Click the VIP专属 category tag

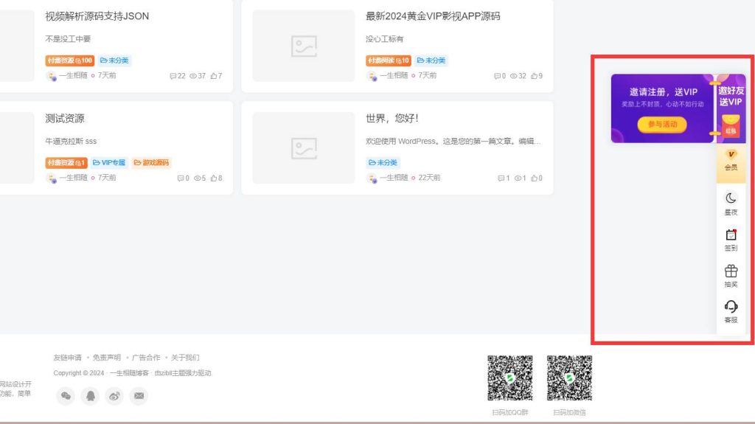pyautogui.click(x=109, y=162)
